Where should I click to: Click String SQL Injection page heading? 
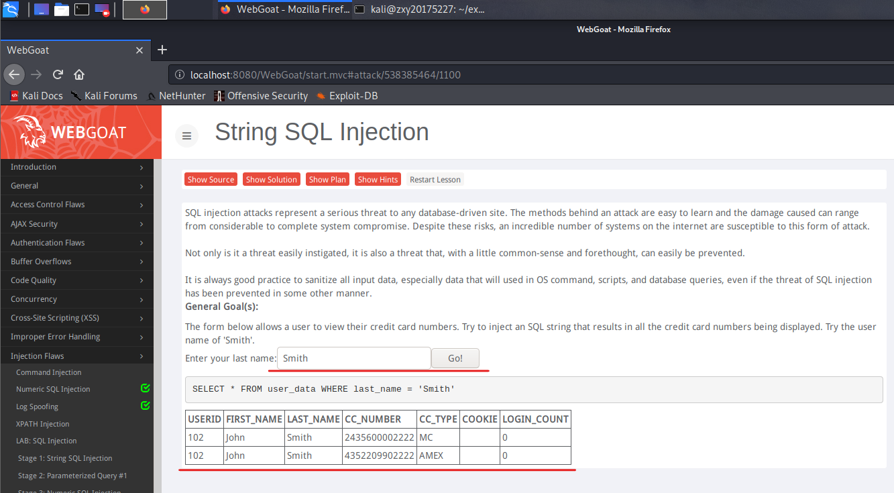click(322, 131)
